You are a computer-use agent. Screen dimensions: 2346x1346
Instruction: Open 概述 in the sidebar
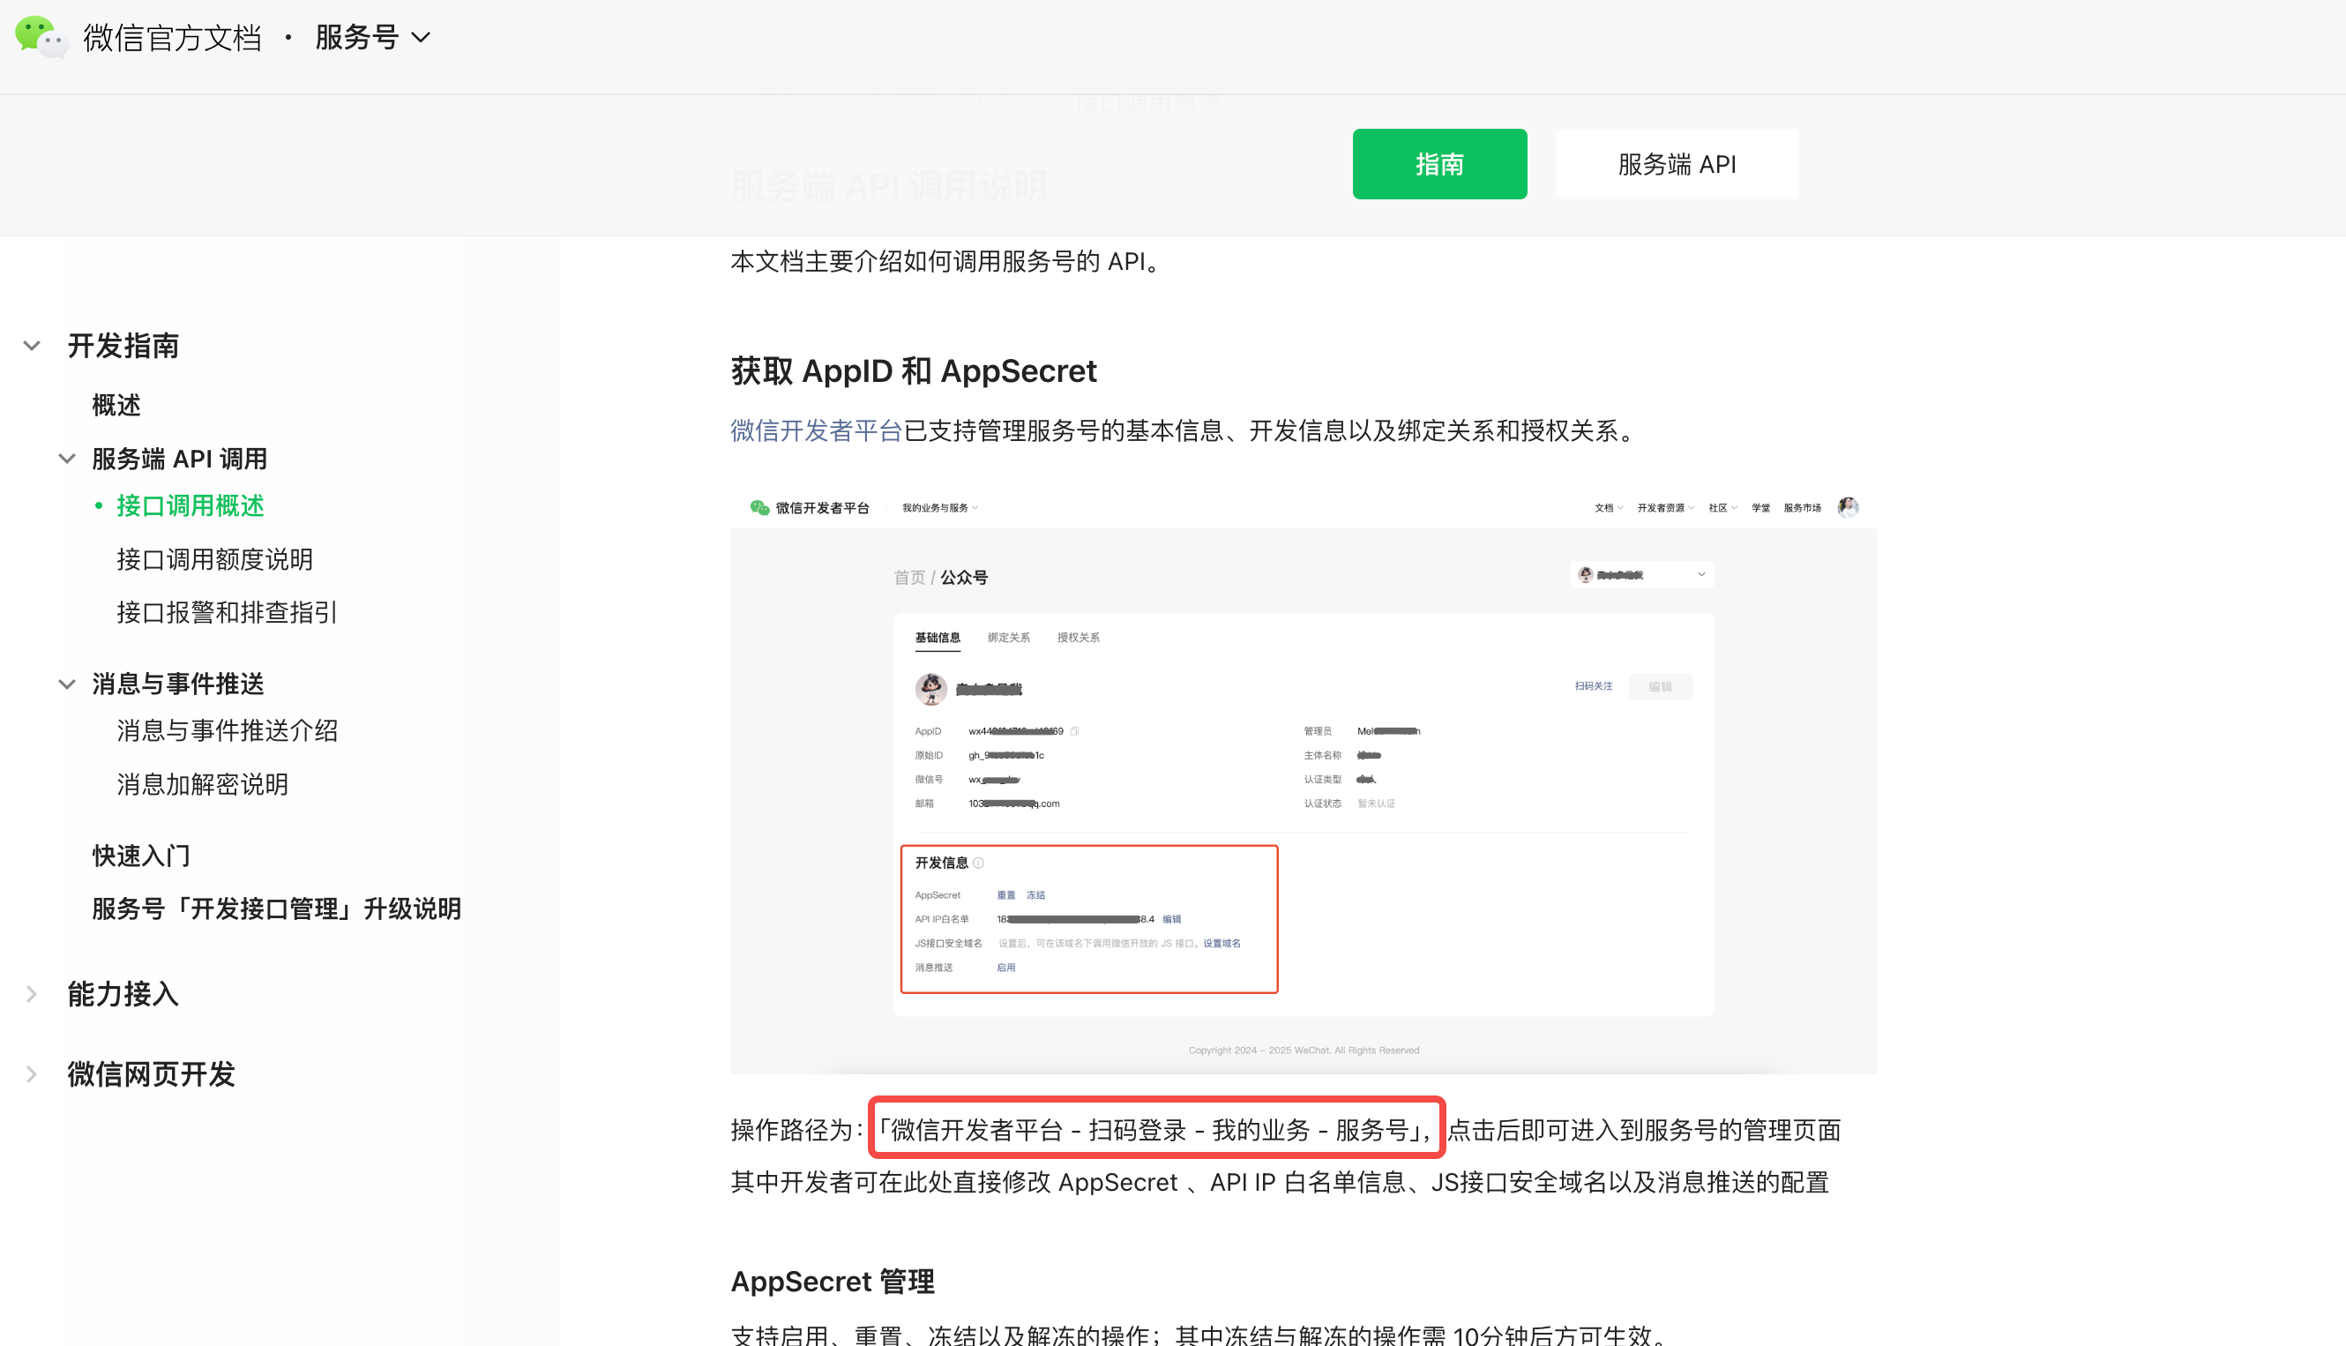116,405
